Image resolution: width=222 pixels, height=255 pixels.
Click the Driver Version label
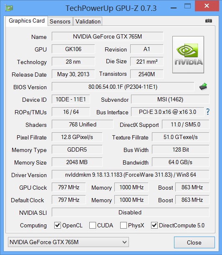(x=29, y=175)
